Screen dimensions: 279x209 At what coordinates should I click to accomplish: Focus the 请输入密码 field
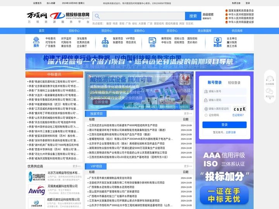(x=224, y=100)
